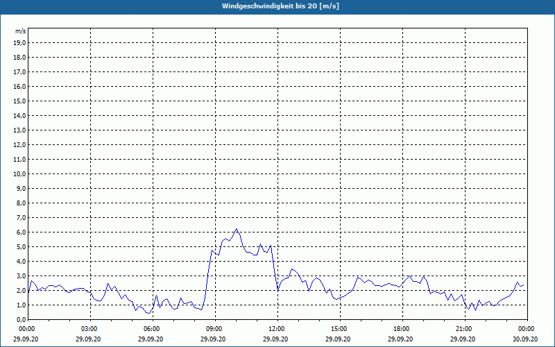The image size is (555, 347).
Task: Click the '16,0' y-axis label
Action: point(20,86)
